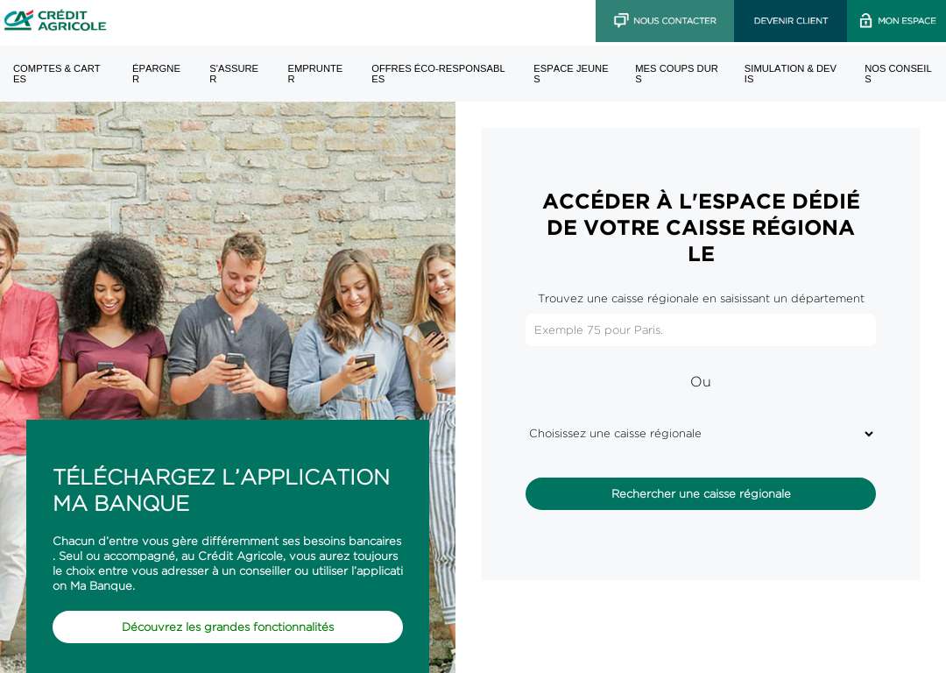Click Rechercher une caisse régionale button

click(701, 493)
